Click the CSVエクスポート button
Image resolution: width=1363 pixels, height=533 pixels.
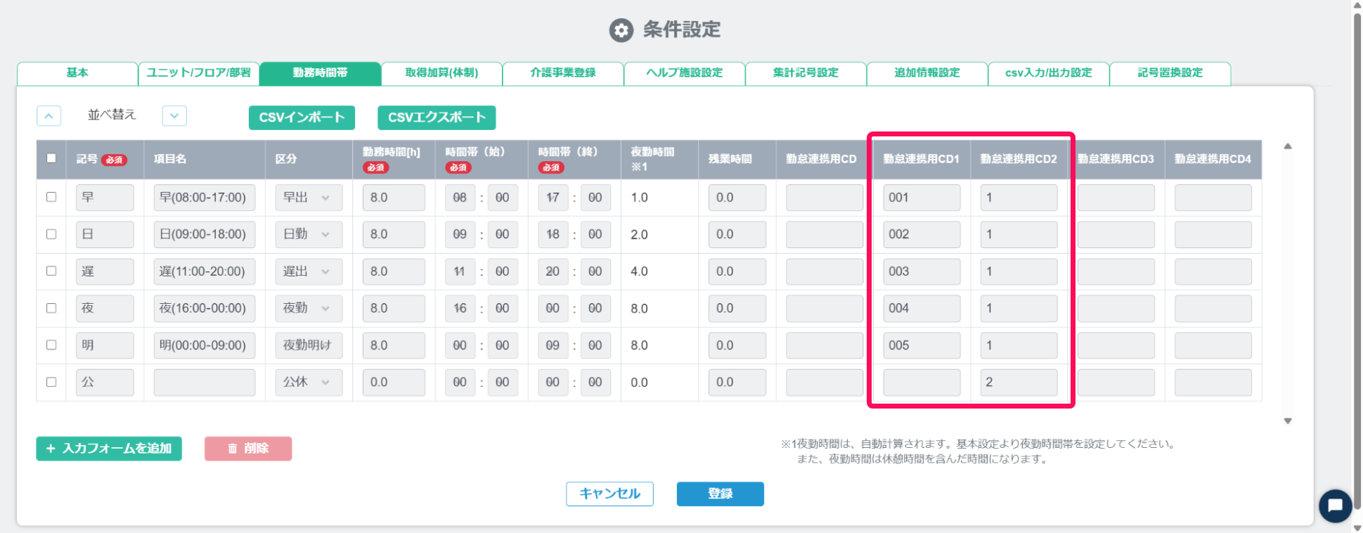(437, 117)
